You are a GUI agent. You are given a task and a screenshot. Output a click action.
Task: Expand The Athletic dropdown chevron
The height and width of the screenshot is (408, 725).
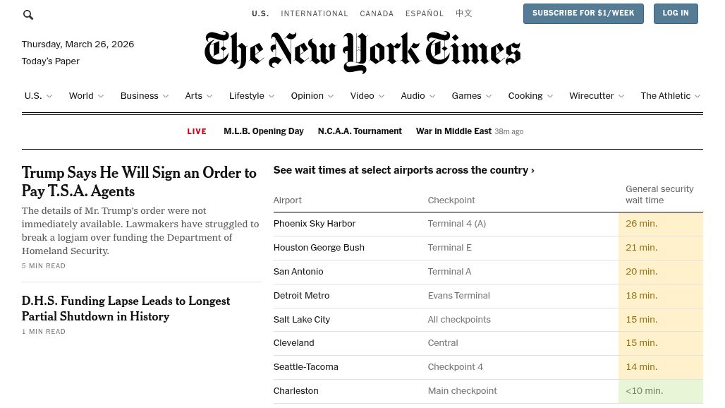697,97
